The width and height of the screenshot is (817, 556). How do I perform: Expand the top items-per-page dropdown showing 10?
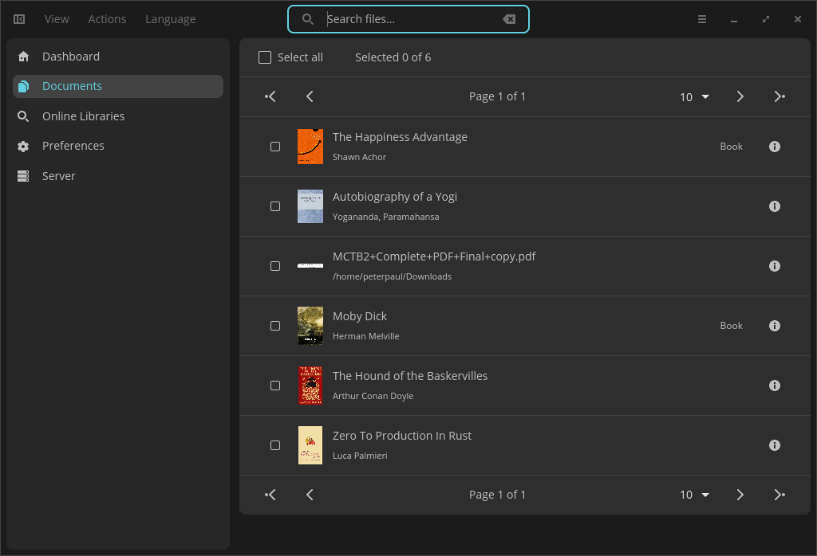coord(694,96)
